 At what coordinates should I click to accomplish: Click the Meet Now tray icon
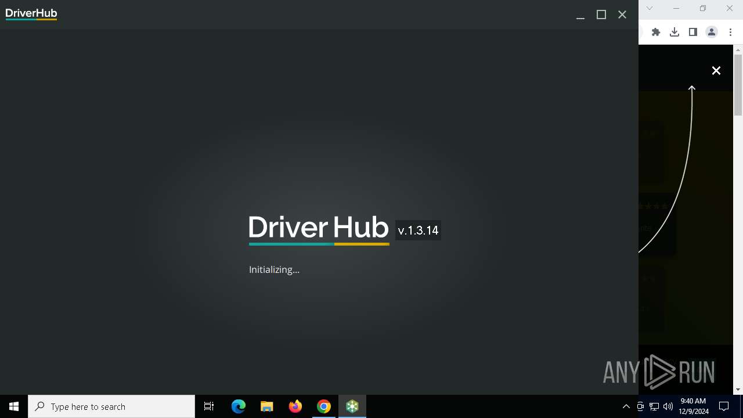click(x=640, y=406)
